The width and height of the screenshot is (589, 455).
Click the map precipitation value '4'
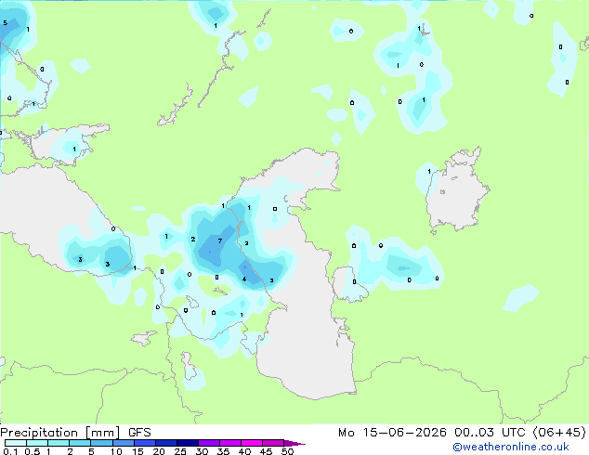244,279
